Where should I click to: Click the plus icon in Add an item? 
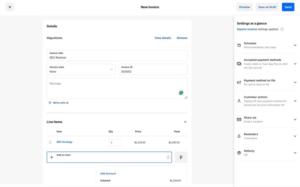(x=52, y=157)
